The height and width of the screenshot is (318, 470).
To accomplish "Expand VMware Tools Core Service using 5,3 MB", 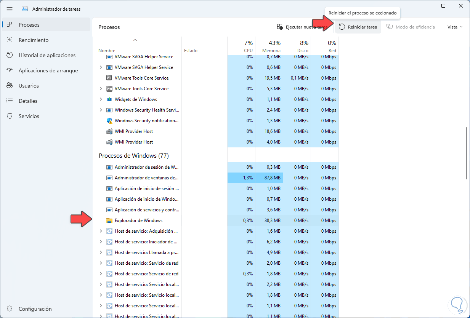I will click(x=101, y=89).
